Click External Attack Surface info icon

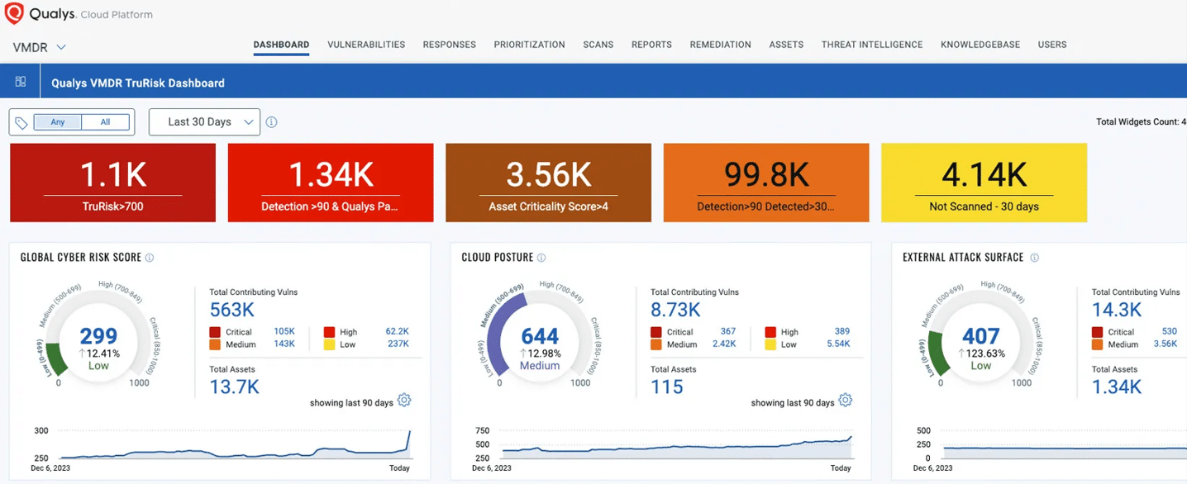point(1034,258)
